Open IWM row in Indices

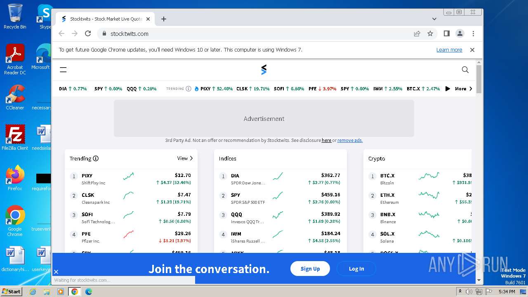[280, 237]
